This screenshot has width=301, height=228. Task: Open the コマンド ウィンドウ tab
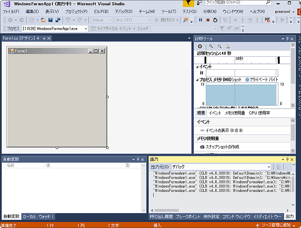(236, 217)
